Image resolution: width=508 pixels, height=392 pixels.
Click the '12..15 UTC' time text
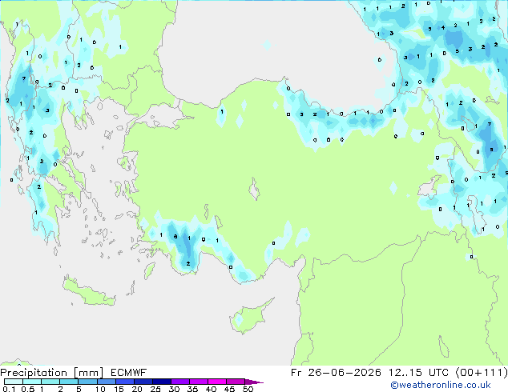click(x=419, y=373)
